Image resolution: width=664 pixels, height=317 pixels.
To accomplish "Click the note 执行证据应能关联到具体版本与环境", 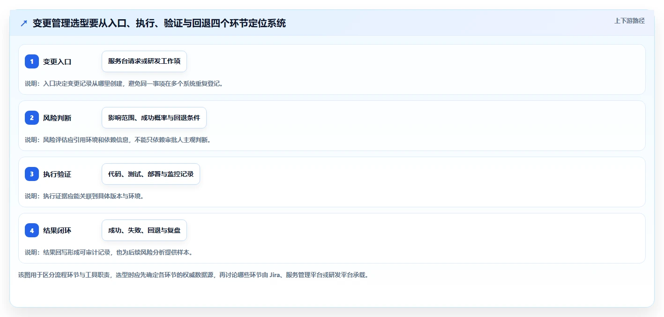I will pos(85,196).
